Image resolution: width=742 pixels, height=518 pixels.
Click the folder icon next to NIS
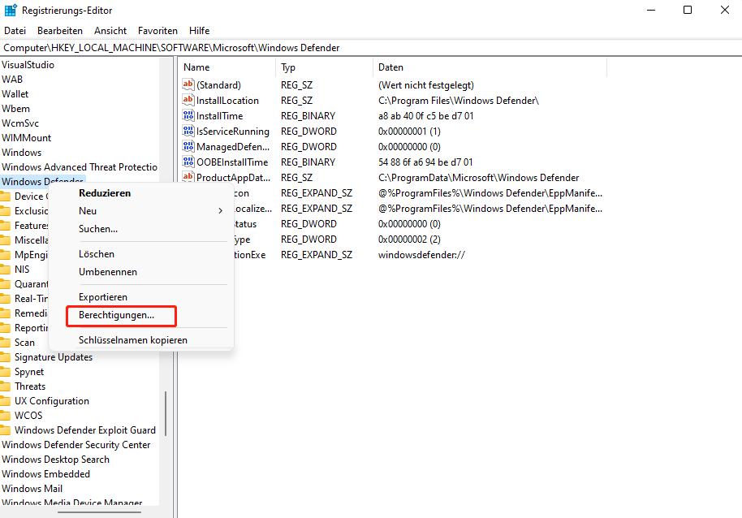5,270
